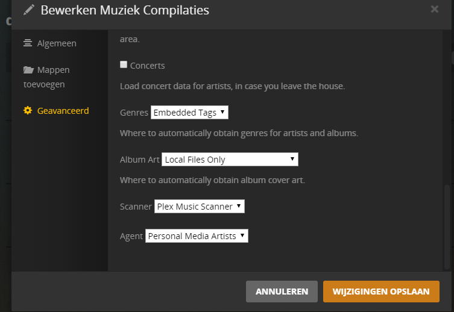
Task: Close the dialog with X icon
Action: pyautogui.click(x=435, y=9)
